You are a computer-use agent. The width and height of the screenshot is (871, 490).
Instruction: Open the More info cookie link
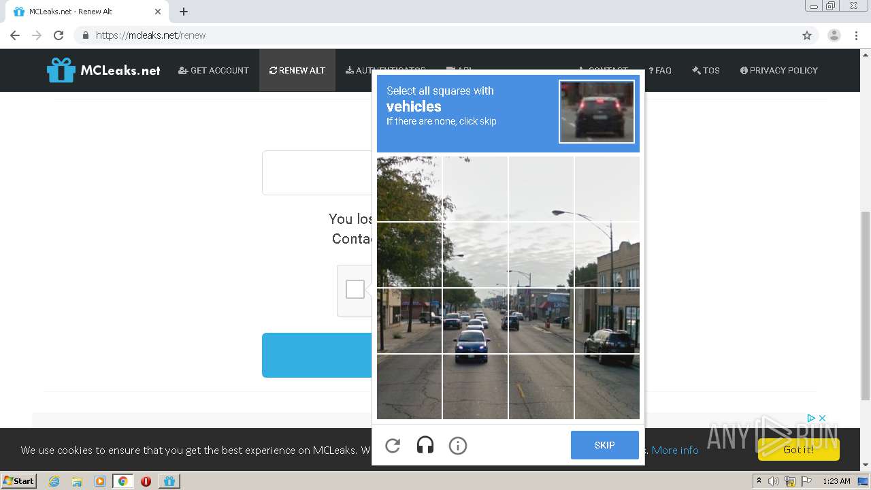pyautogui.click(x=674, y=450)
